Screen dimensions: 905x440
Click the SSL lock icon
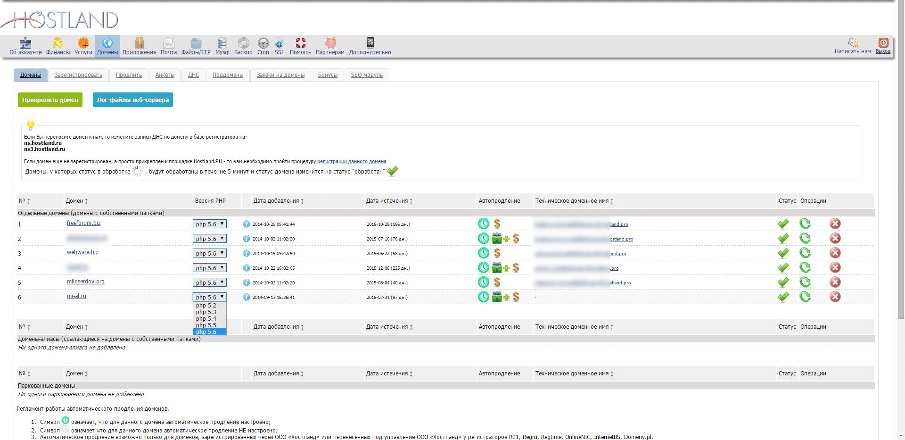tap(280, 43)
